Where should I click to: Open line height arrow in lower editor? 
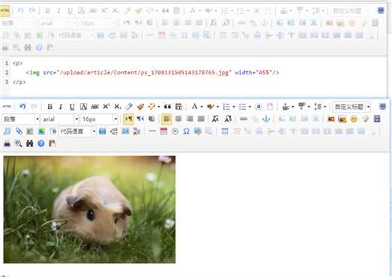point(325,107)
